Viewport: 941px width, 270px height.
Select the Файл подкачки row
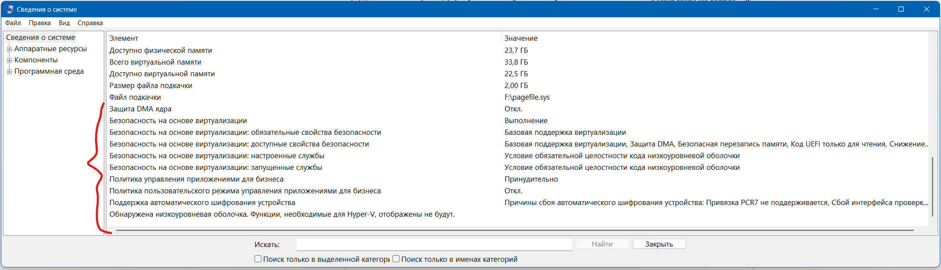coord(517,97)
